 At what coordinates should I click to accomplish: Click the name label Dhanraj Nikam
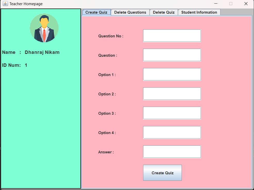click(42, 52)
